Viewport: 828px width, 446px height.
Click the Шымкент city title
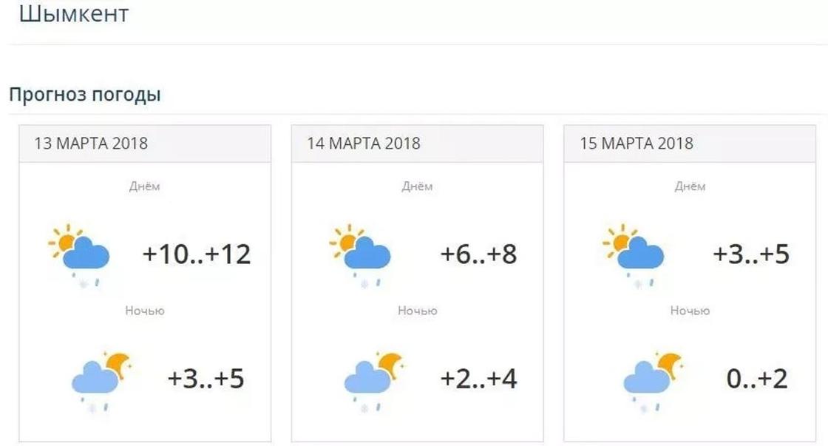click(74, 13)
